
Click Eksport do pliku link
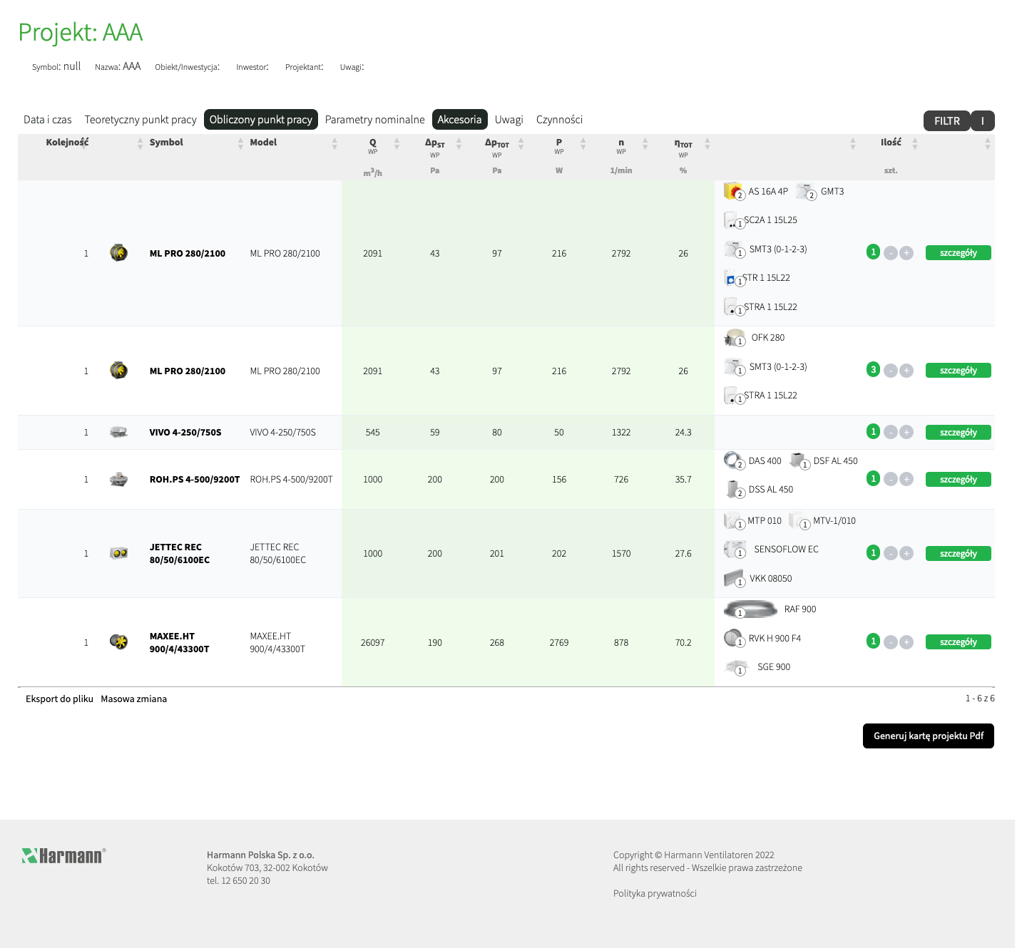[59, 699]
